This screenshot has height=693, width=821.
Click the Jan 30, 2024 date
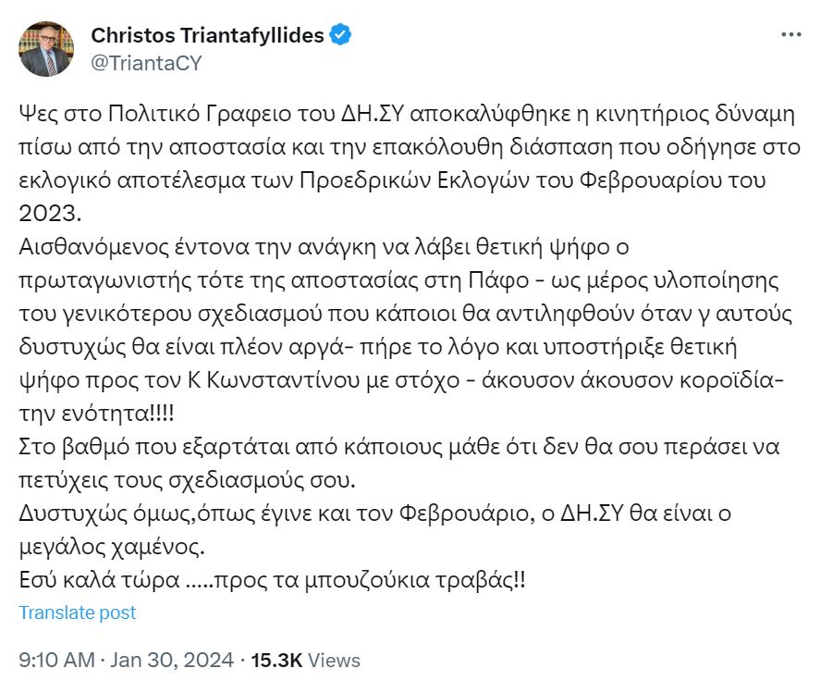point(172,660)
